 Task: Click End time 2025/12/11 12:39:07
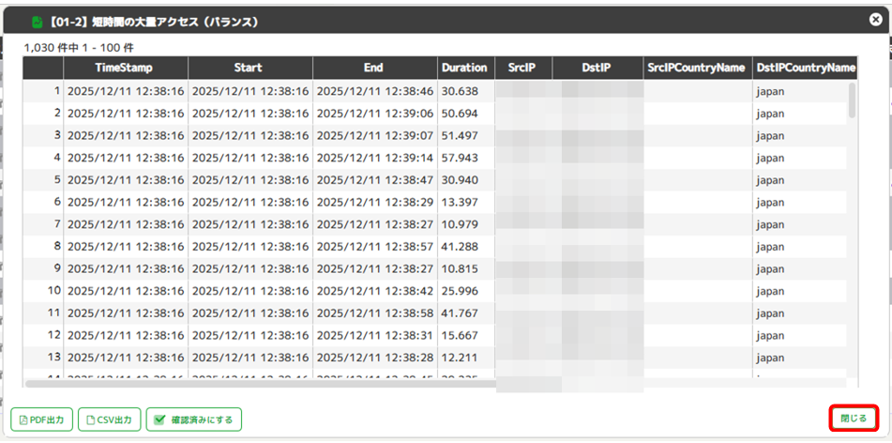375,135
